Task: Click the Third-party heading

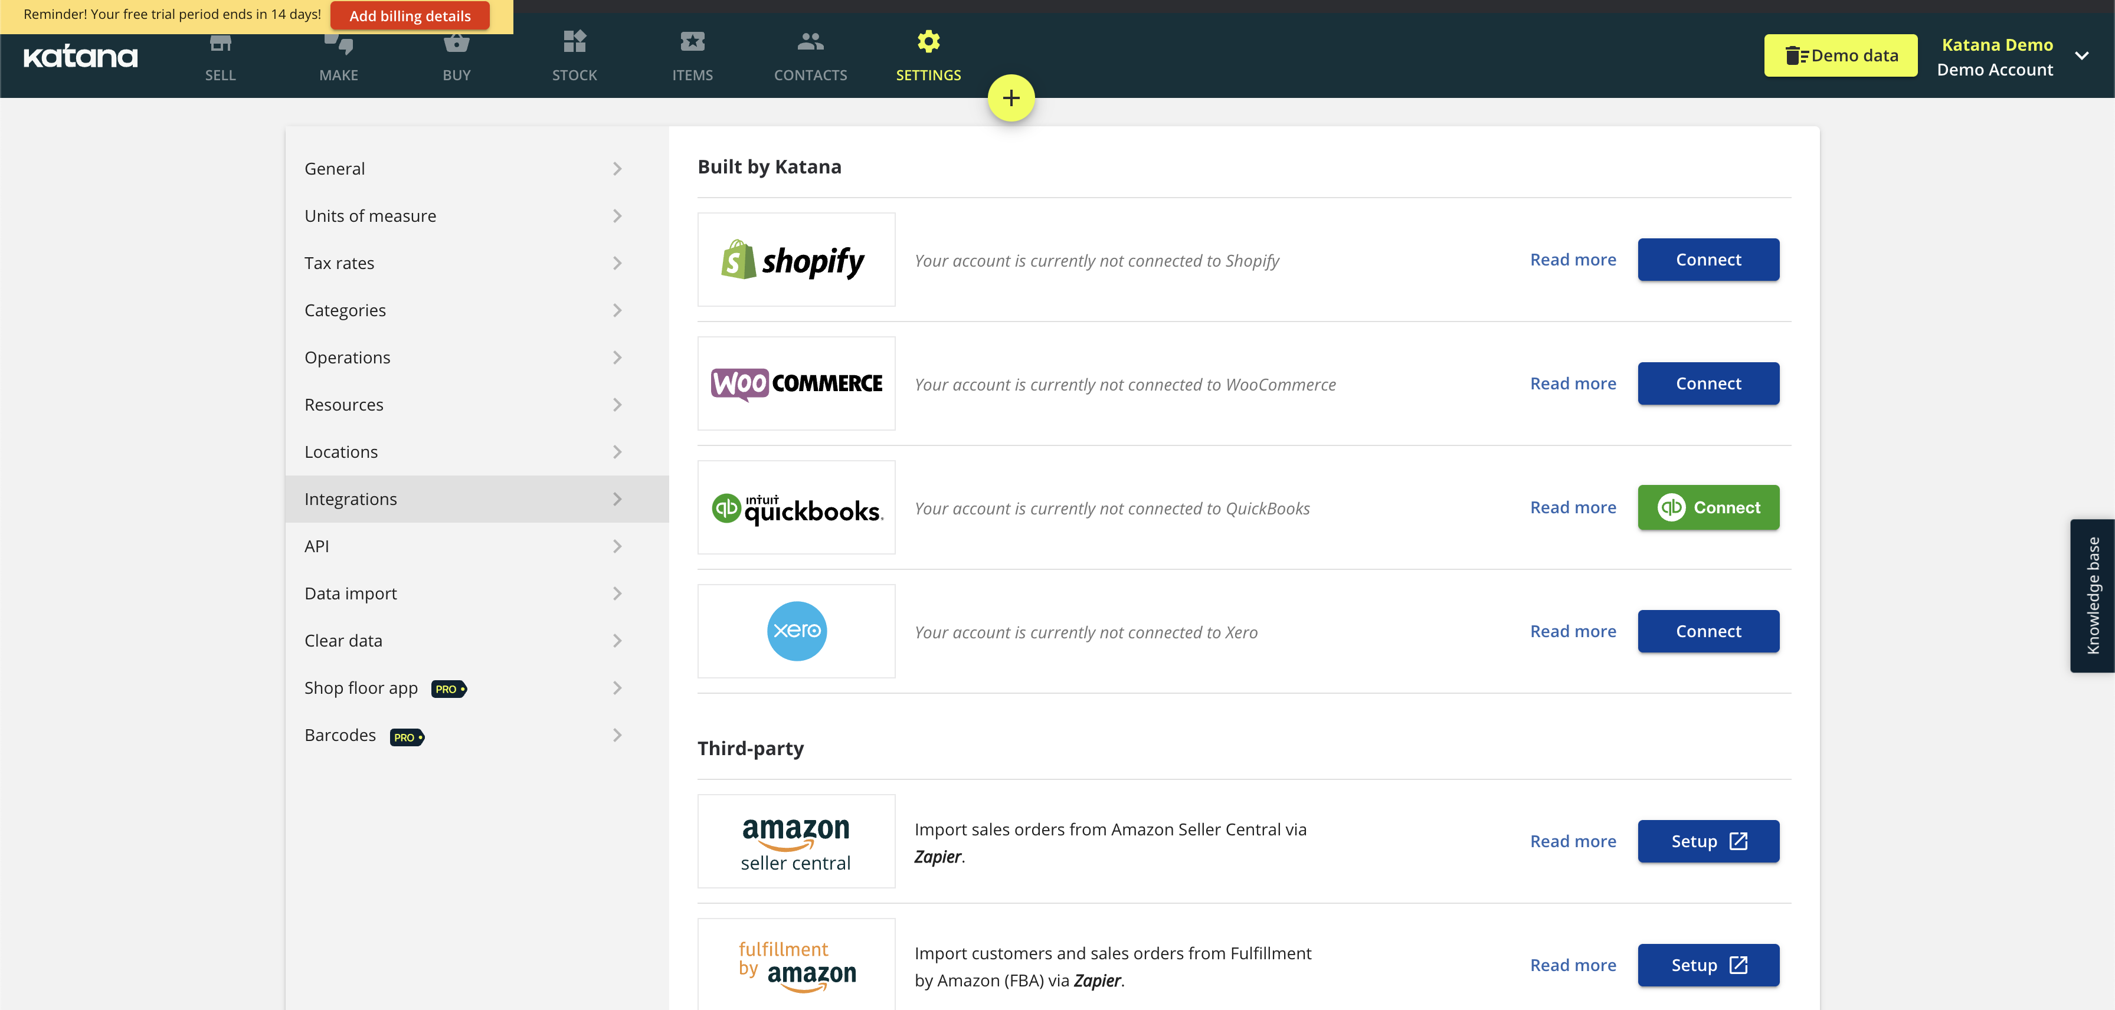Action: pos(751,748)
